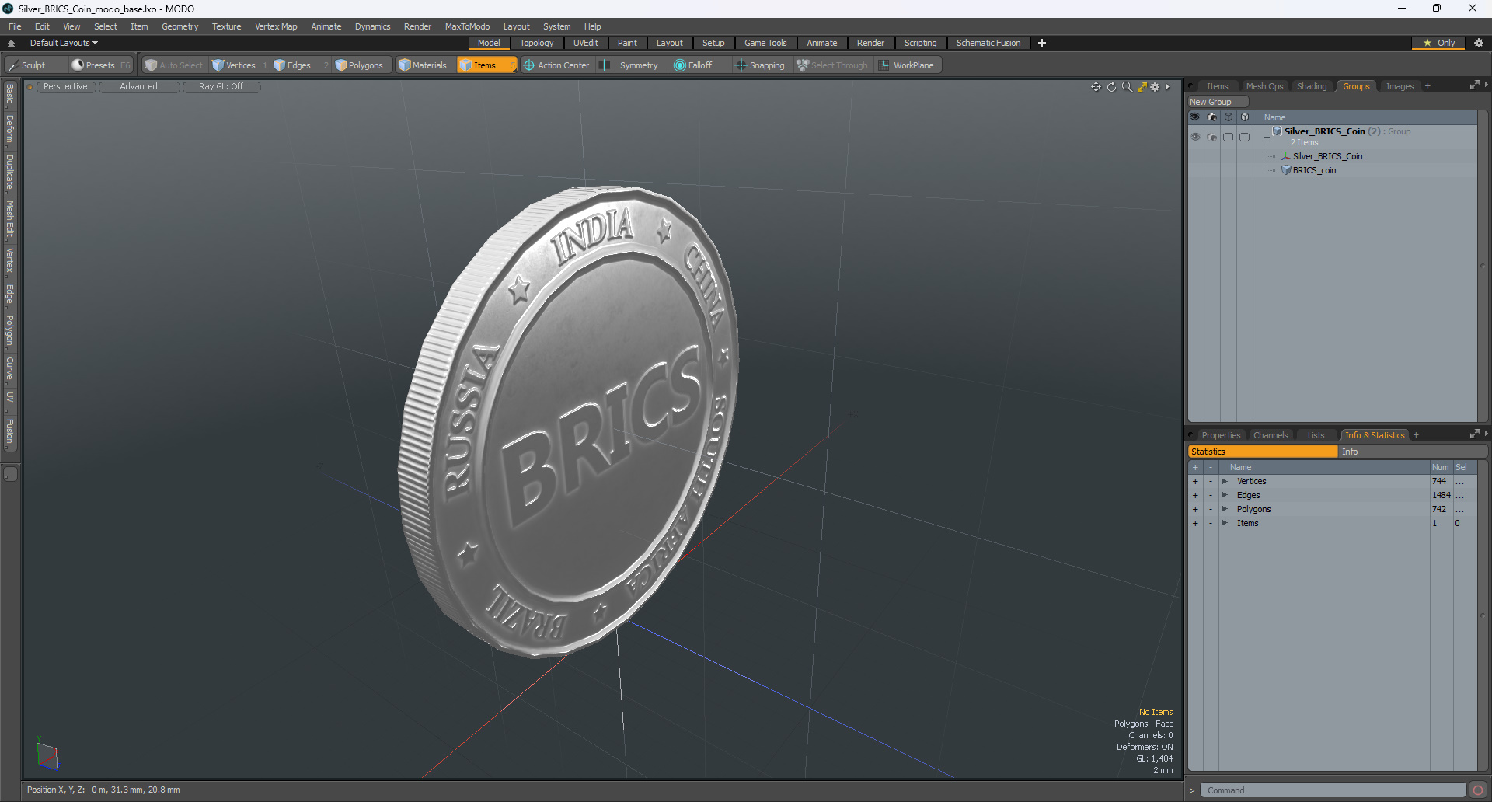
Task: Expand the Items statistics row
Action: (x=1225, y=524)
